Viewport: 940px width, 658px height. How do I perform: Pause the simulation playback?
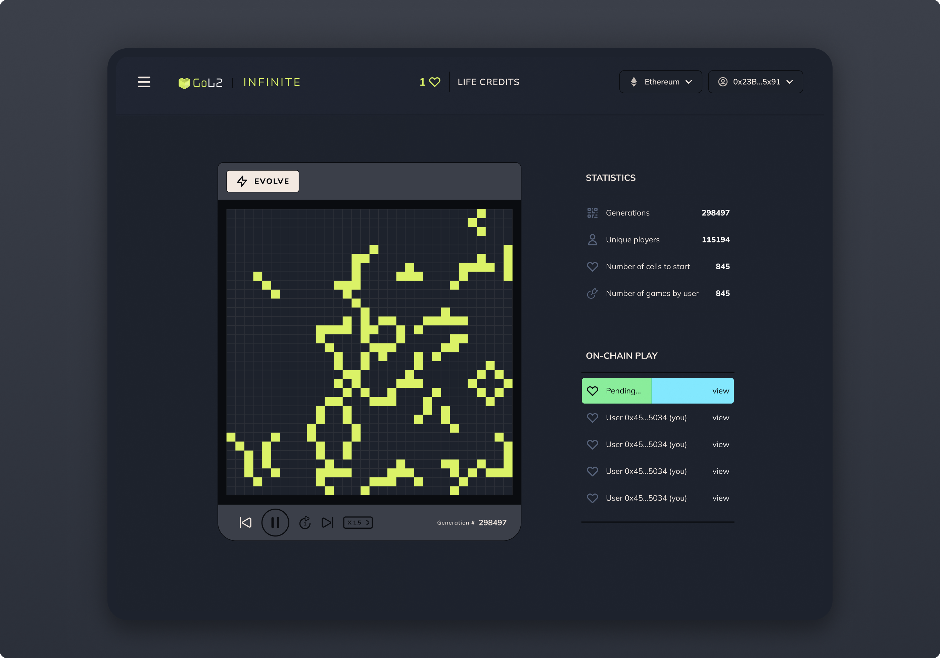[x=275, y=522]
